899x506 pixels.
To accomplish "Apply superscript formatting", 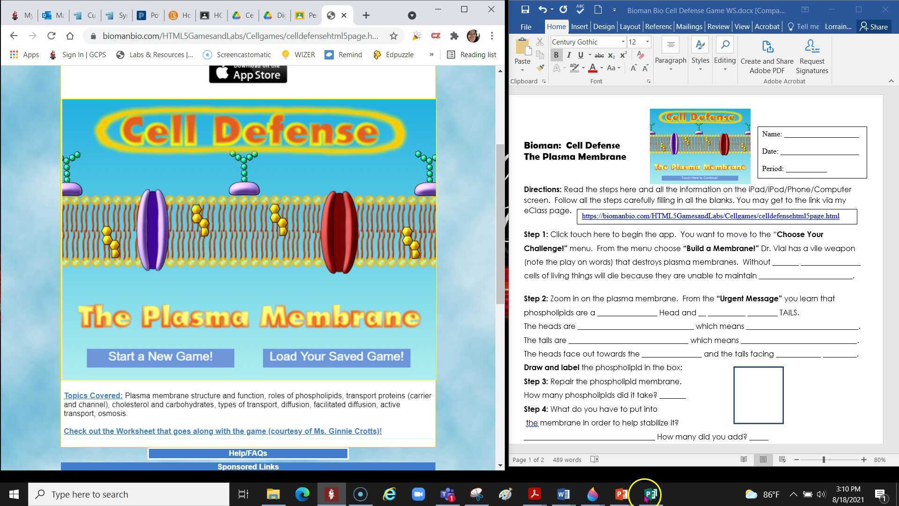I will pyautogui.click(x=623, y=55).
